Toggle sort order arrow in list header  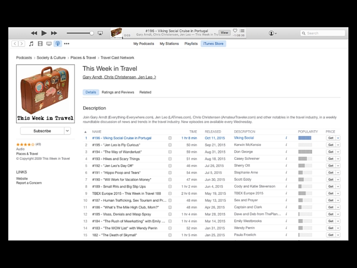(x=85, y=132)
